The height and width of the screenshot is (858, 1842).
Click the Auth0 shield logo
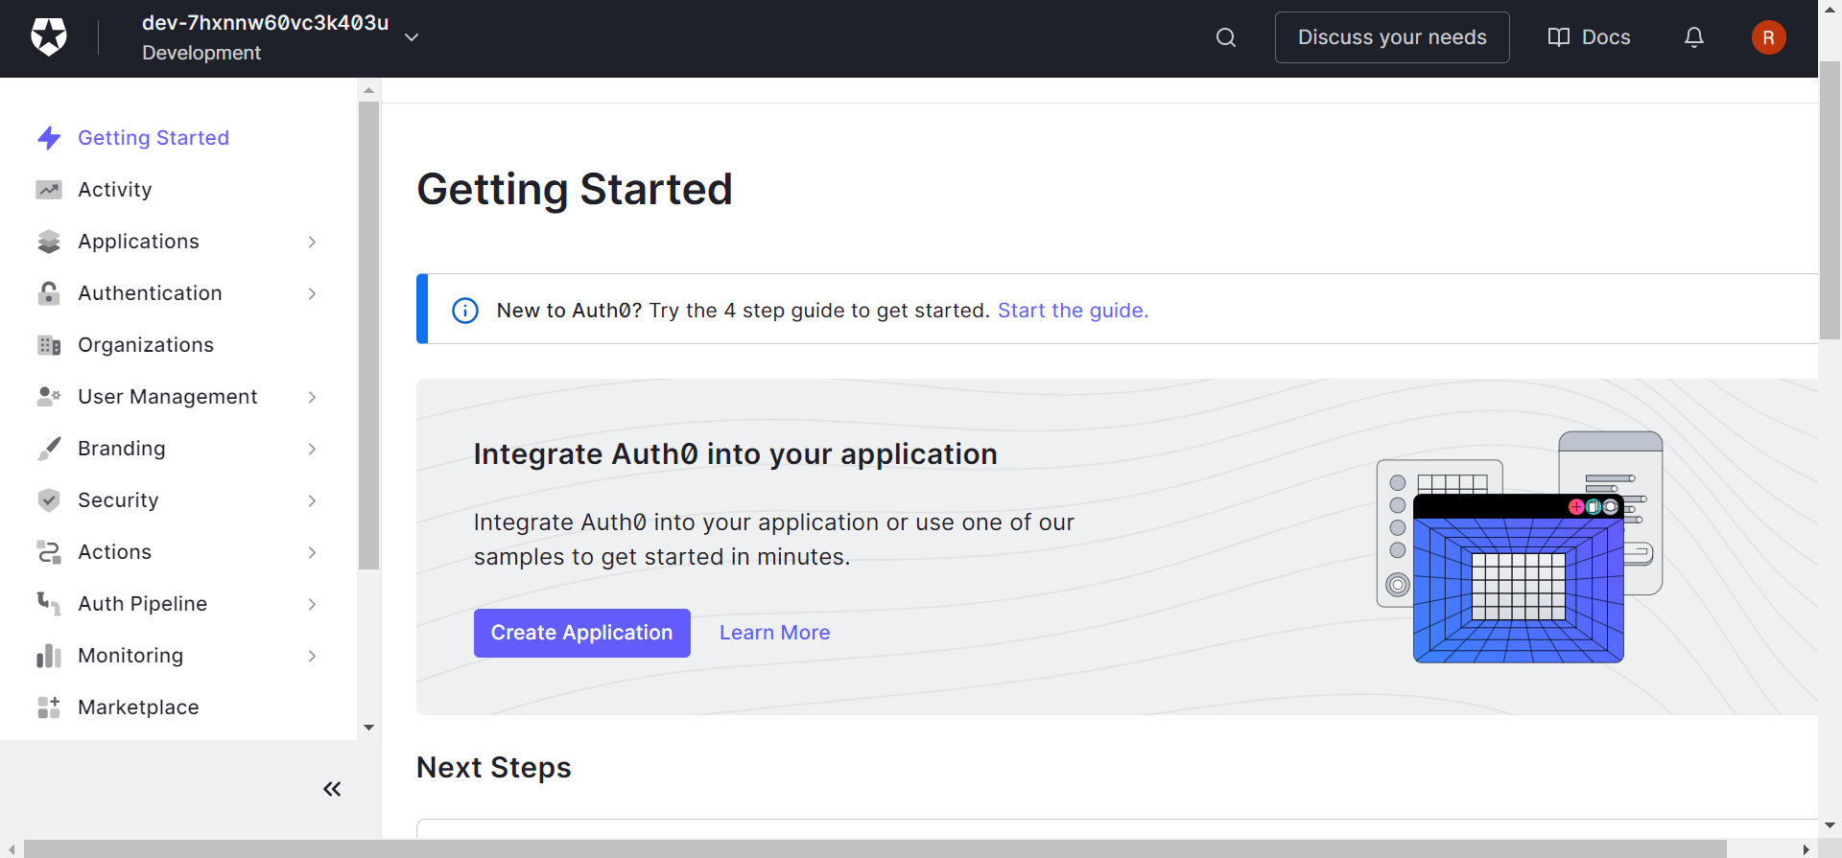pyautogui.click(x=49, y=37)
